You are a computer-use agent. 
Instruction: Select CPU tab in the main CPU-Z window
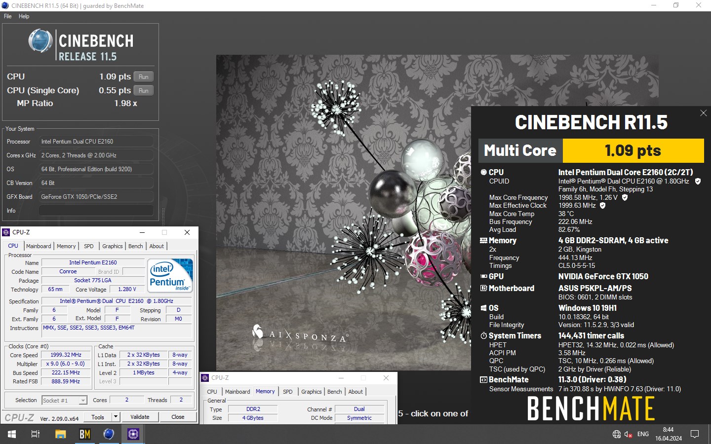[x=13, y=246]
